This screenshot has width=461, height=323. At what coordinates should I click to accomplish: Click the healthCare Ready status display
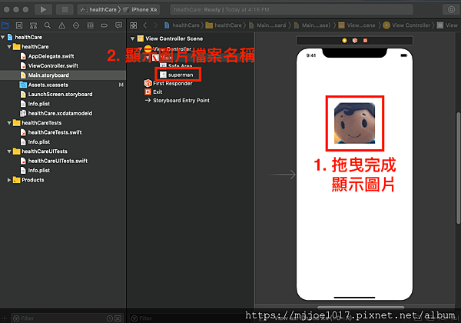click(291, 10)
